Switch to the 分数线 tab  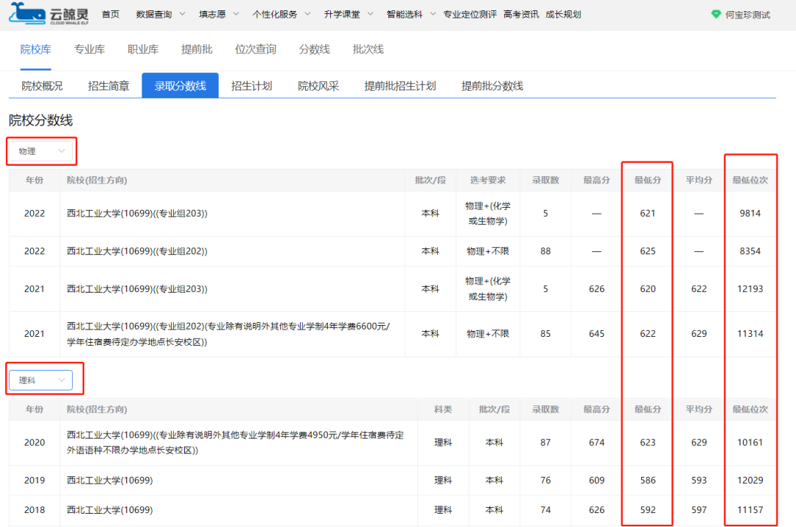[x=314, y=49]
